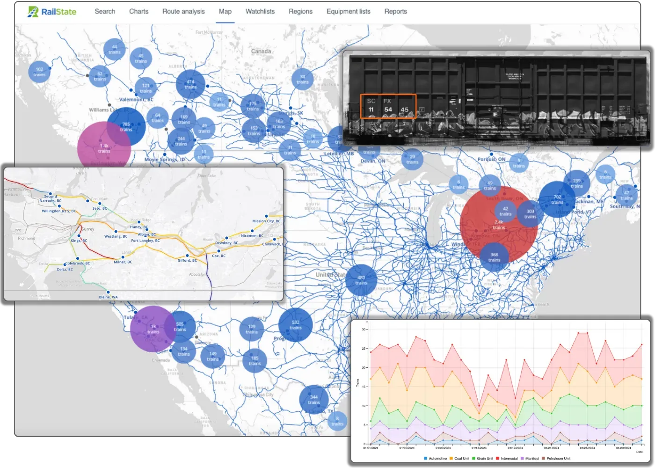Toggle Automotive series in chart legend

tap(435, 459)
